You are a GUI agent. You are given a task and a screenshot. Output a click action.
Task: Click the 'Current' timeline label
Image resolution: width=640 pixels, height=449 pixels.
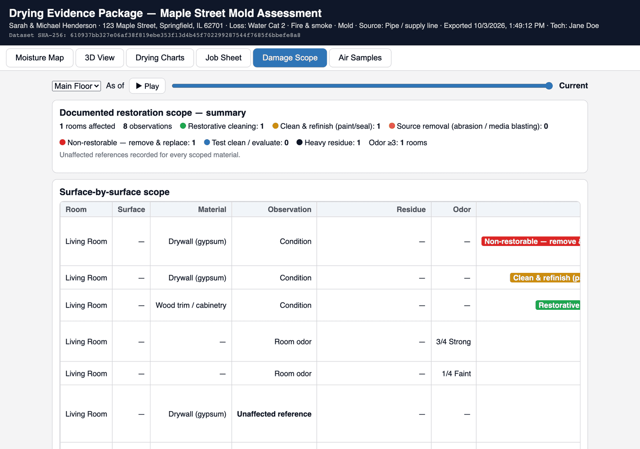573,86
